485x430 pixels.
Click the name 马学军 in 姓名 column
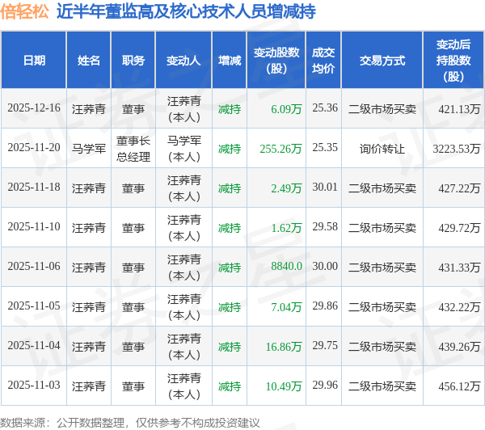point(89,149)
